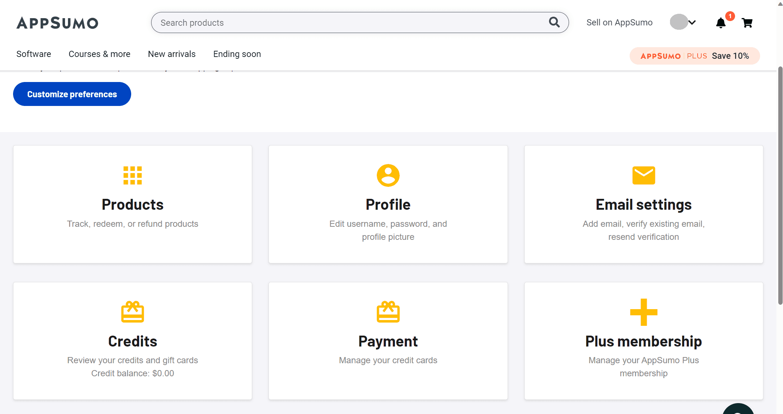Open the Credits heading link
Image resolution: width=783 pixels, height=414 pixels.
coord(133,341)
